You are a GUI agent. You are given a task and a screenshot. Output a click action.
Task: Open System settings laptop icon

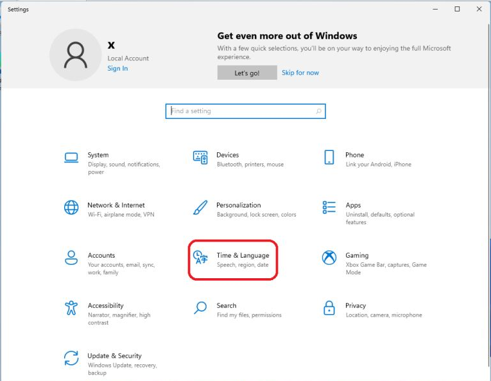pos(71,157)
